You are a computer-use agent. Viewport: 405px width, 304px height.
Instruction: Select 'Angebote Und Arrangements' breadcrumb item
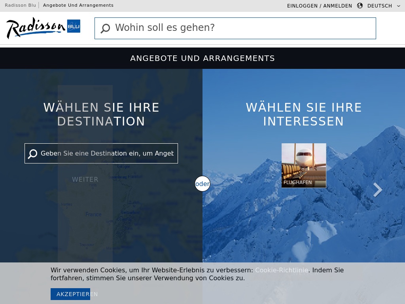pyautogui.click(x=78, y=5)
